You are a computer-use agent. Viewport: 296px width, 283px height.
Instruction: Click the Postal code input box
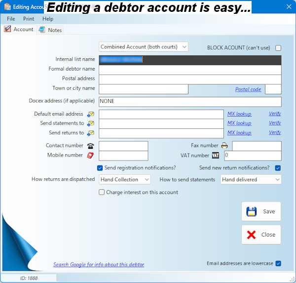[x=273, y=89]
